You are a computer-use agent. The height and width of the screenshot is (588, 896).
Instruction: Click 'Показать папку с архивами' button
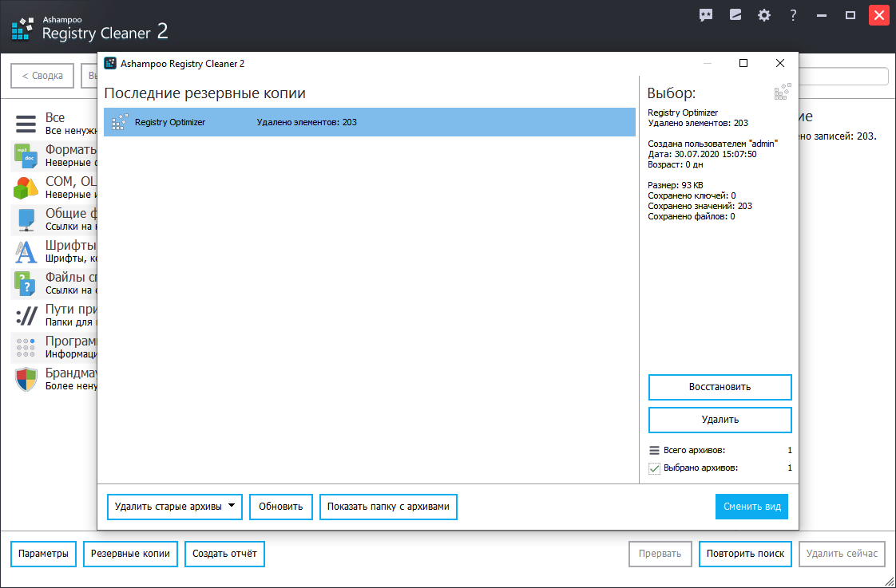point(388,507)
